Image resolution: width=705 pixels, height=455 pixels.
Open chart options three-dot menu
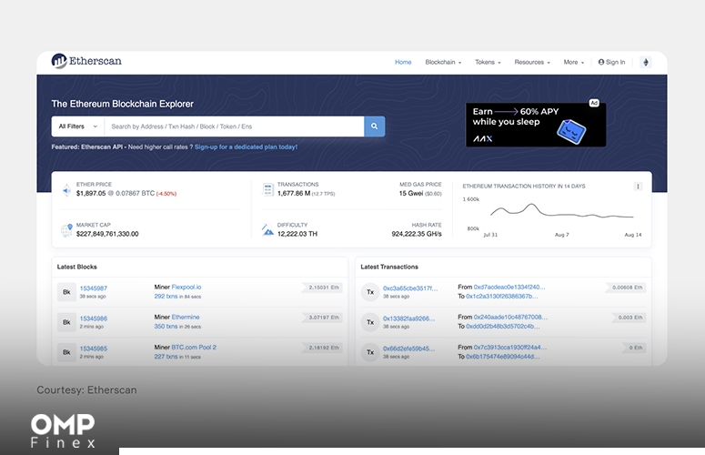click(x=638, y=187)
